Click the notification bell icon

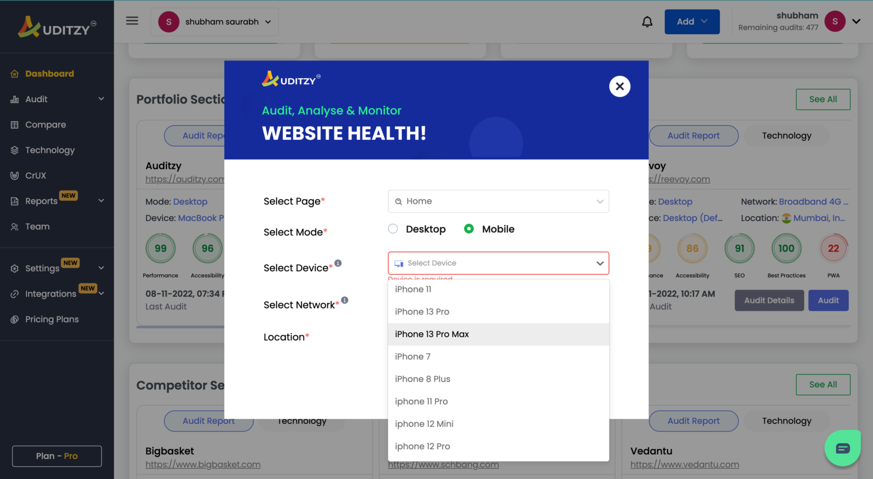point(647,22)
